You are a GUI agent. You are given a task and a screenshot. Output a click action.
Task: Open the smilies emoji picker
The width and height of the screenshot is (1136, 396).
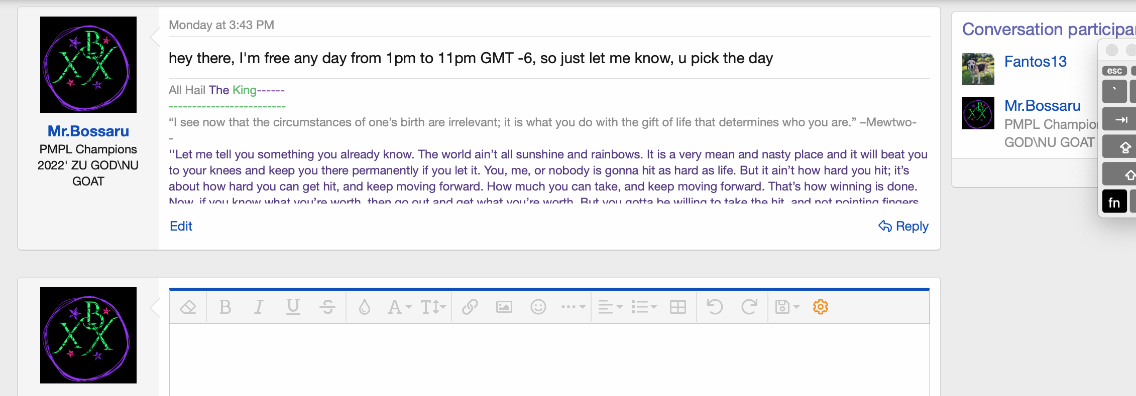click(x=538, y=307)
